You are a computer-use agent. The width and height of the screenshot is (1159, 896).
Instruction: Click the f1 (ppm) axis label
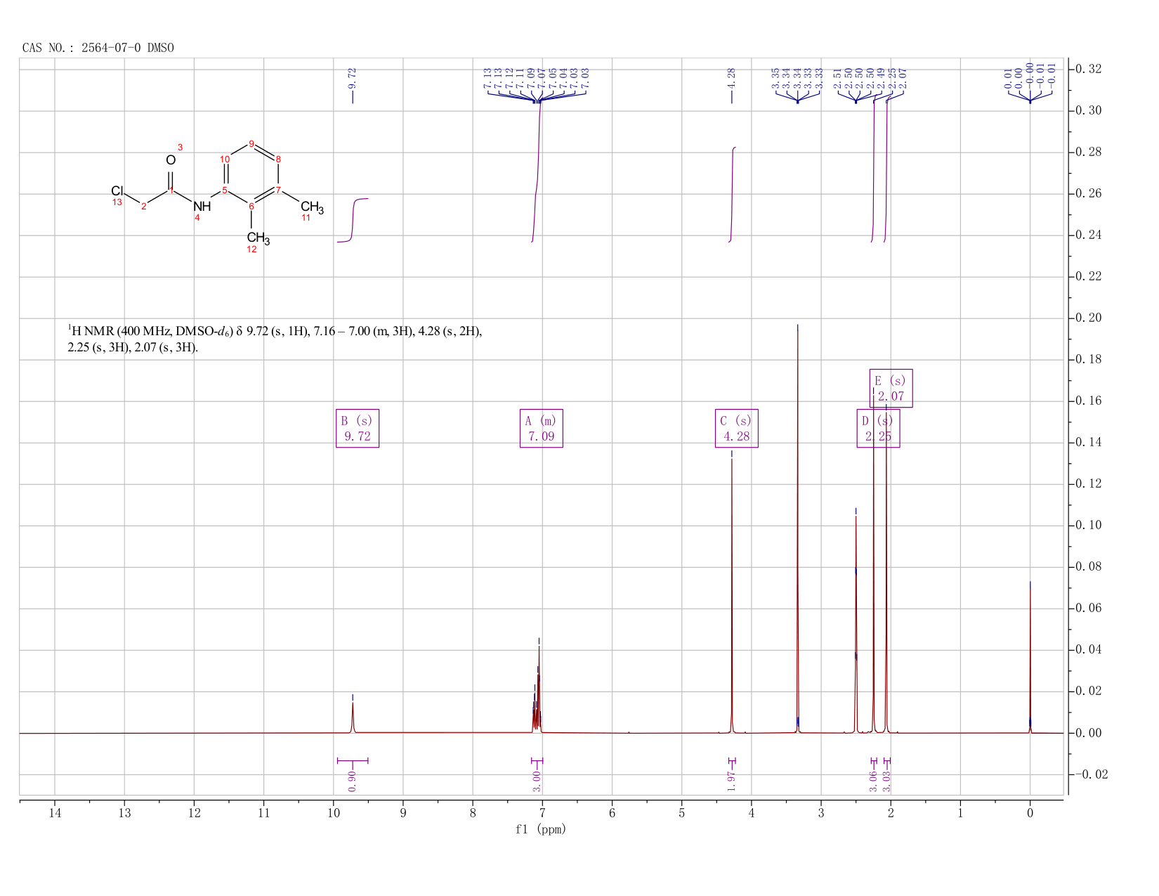pyautogui.click(x=541, y=829)
